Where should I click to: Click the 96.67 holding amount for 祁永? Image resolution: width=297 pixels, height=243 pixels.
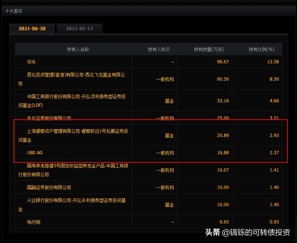tap(223, 62)
